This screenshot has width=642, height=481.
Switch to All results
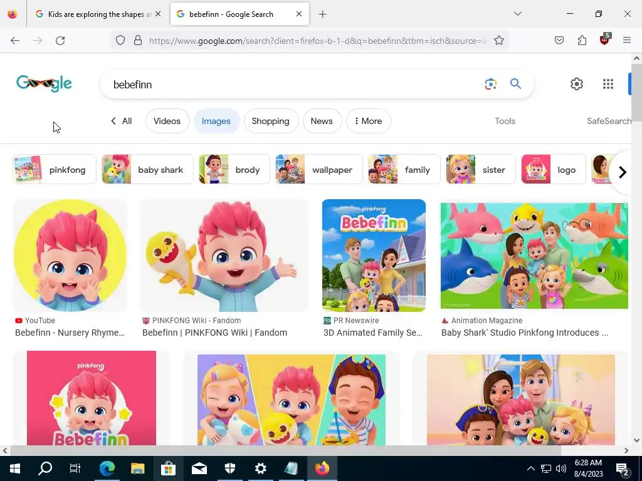coord(122,121)
